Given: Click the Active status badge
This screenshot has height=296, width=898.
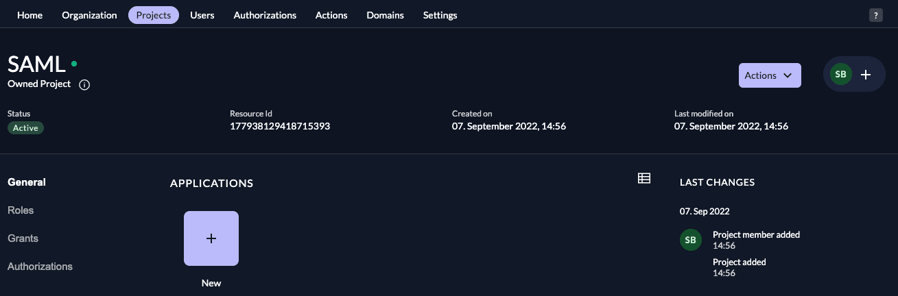Looking at the screenshot, I should (x=25, y=128).
